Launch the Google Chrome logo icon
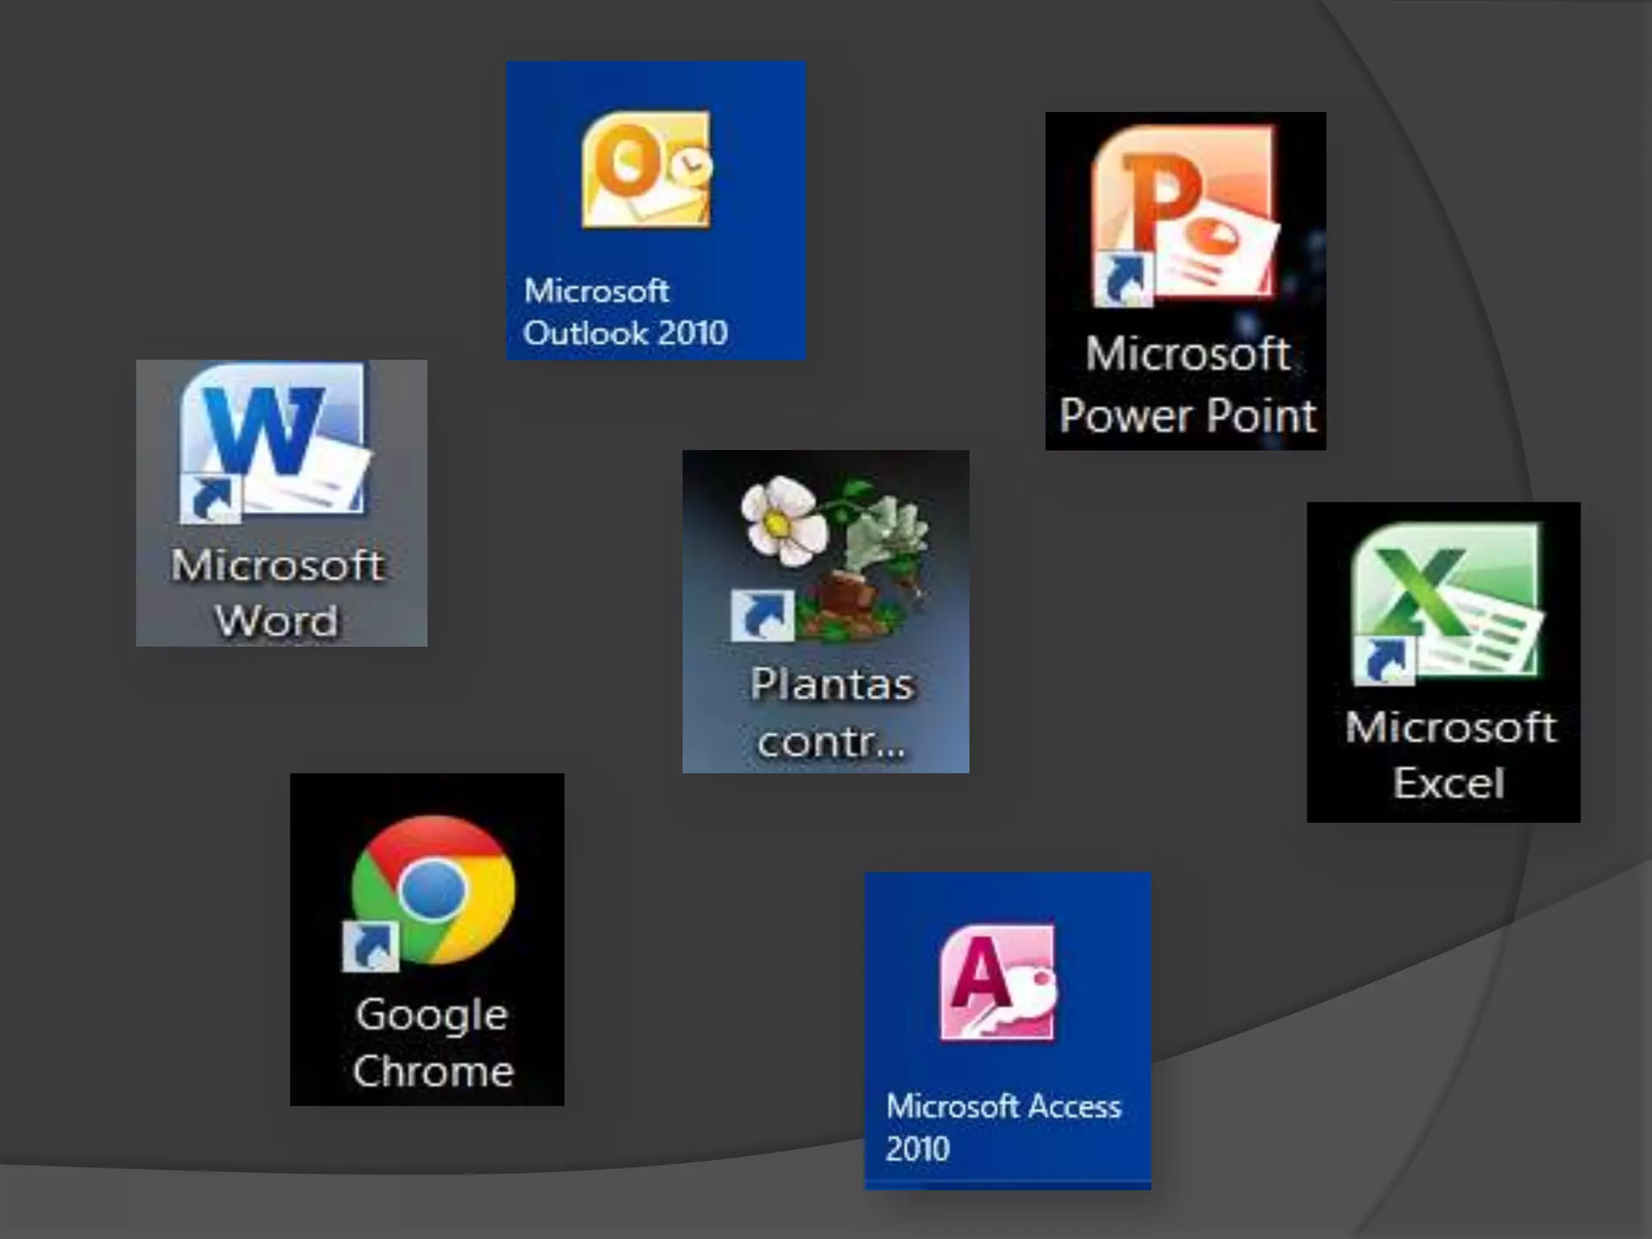Screen dimensions: 1652x1239 434,889
